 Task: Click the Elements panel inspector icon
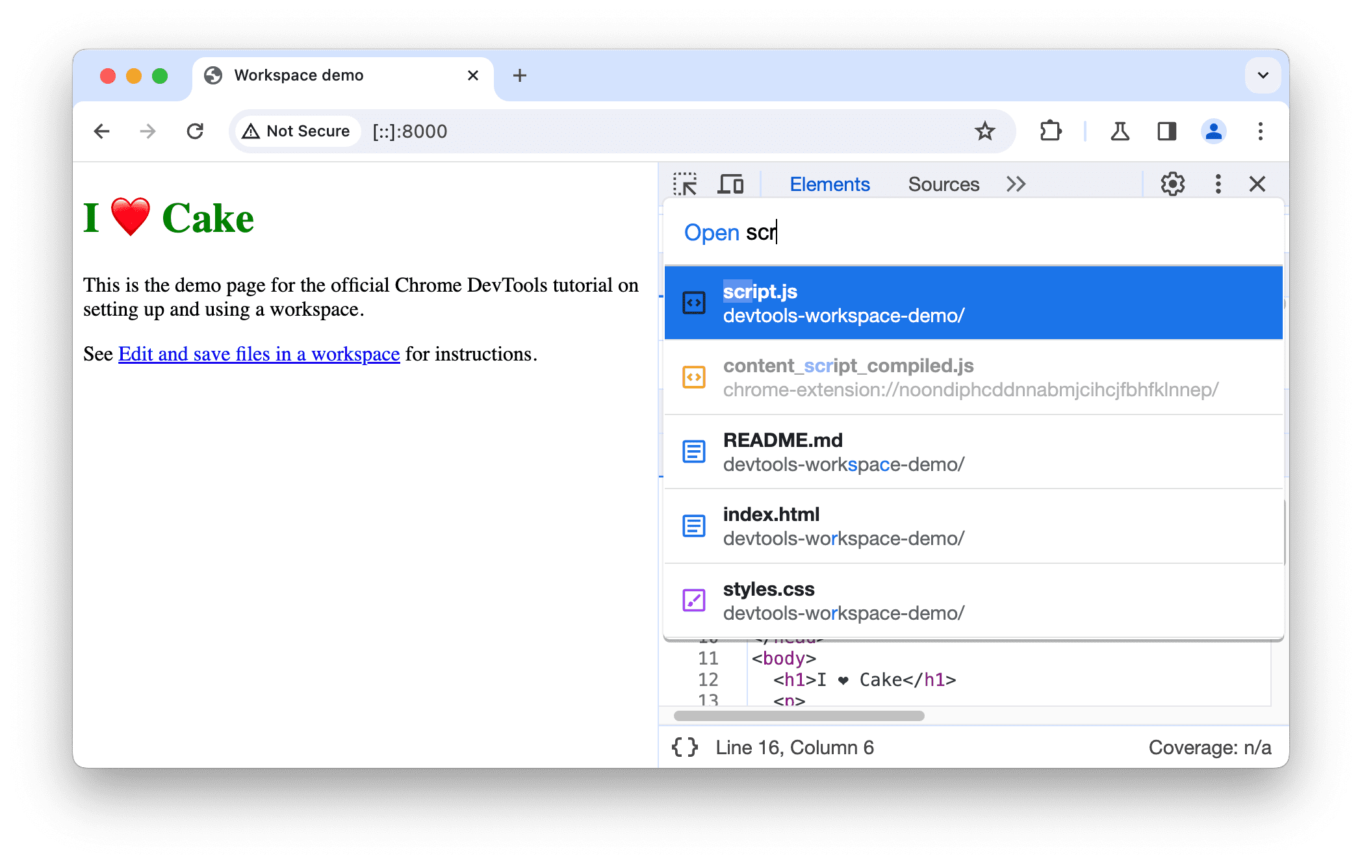tap(687, 183)
